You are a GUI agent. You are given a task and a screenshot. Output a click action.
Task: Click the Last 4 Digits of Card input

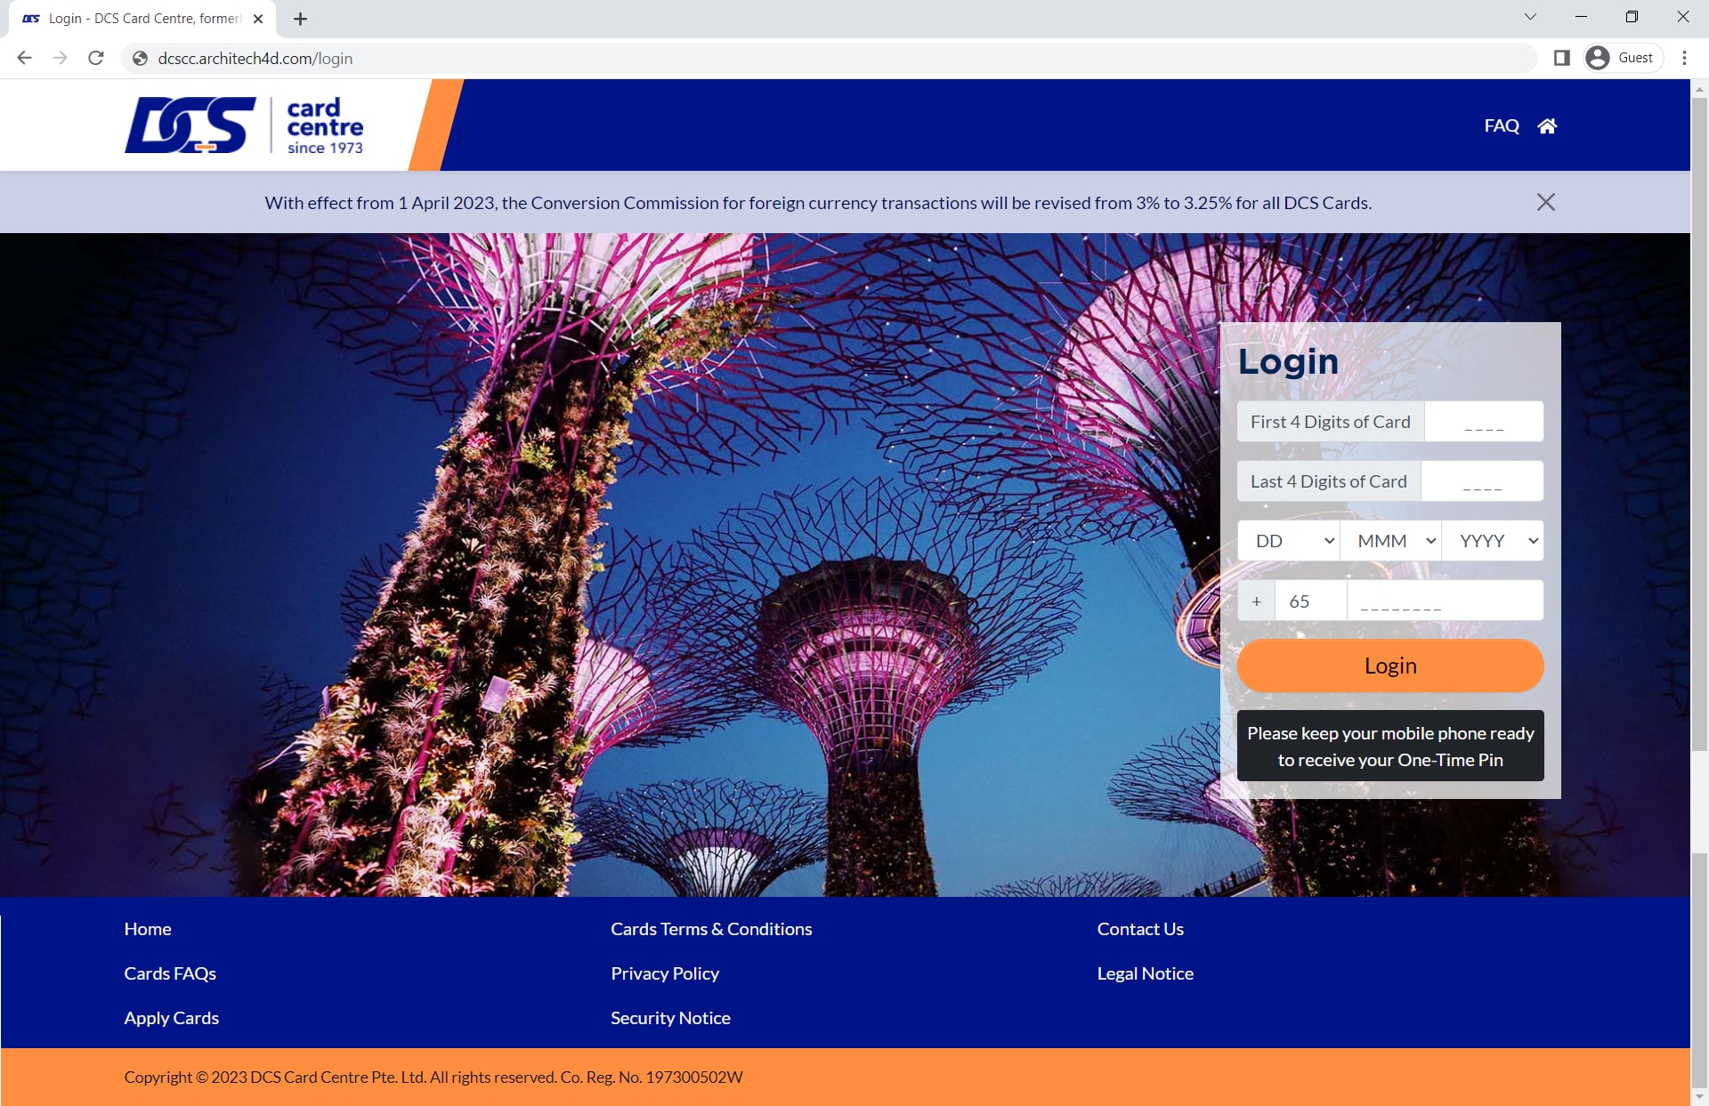(1484, 480)
